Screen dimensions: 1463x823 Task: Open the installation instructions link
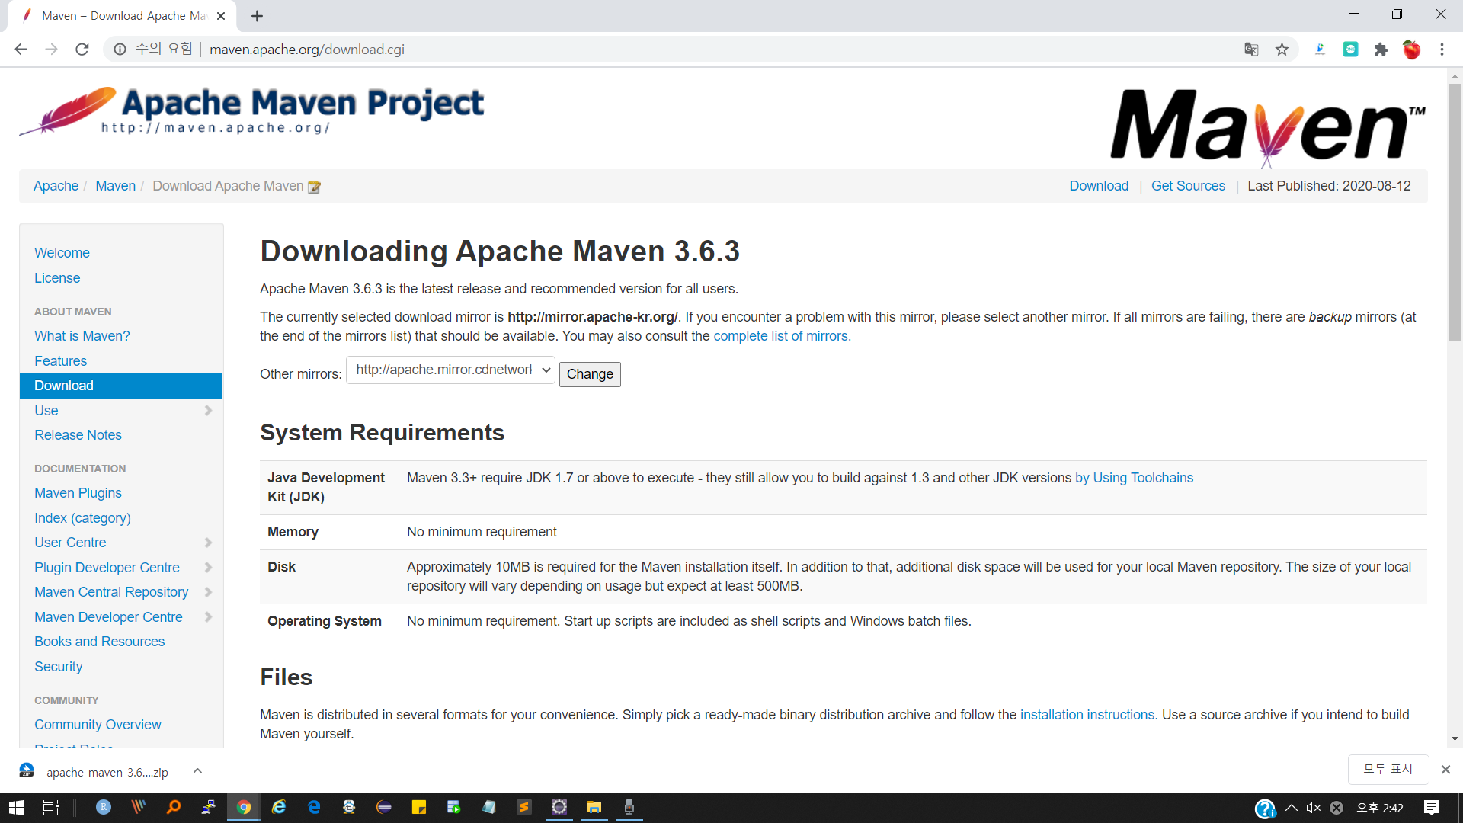click(x=1089, y=715)
